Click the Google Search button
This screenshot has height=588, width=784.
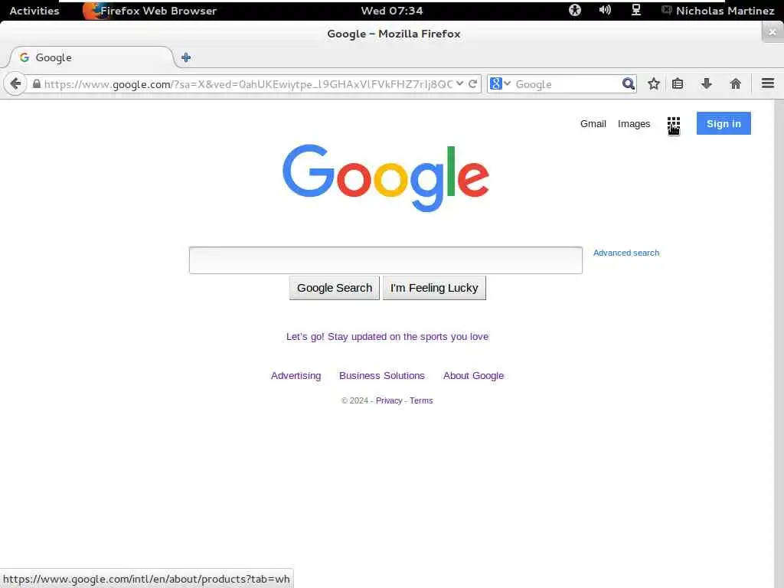point(335,288)
